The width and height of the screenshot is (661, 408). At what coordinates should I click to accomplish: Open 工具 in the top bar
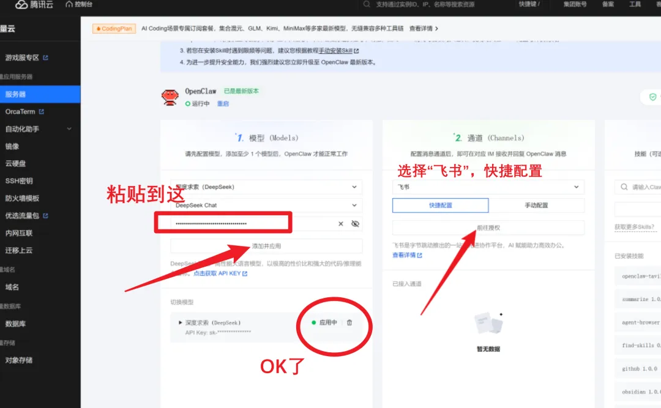coord(635,4)
